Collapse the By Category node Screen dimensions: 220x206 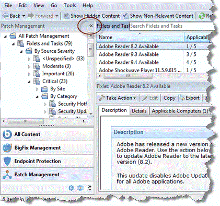point(37,97)
